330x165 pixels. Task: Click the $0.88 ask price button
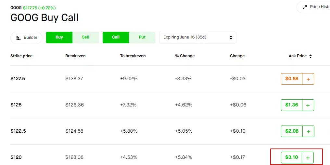[x=292, y=79]
